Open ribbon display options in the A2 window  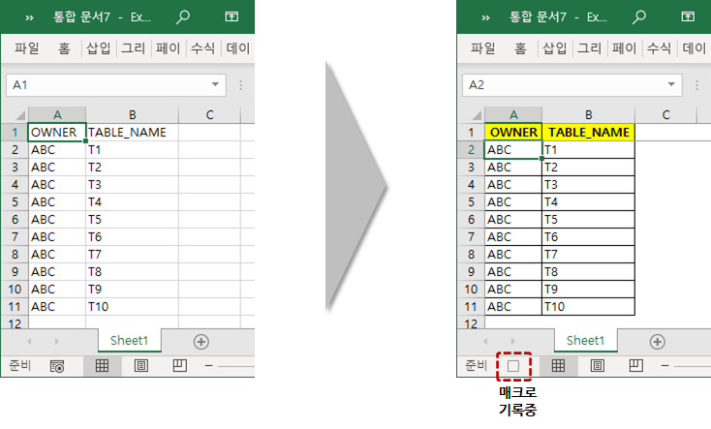coord(688,17)
